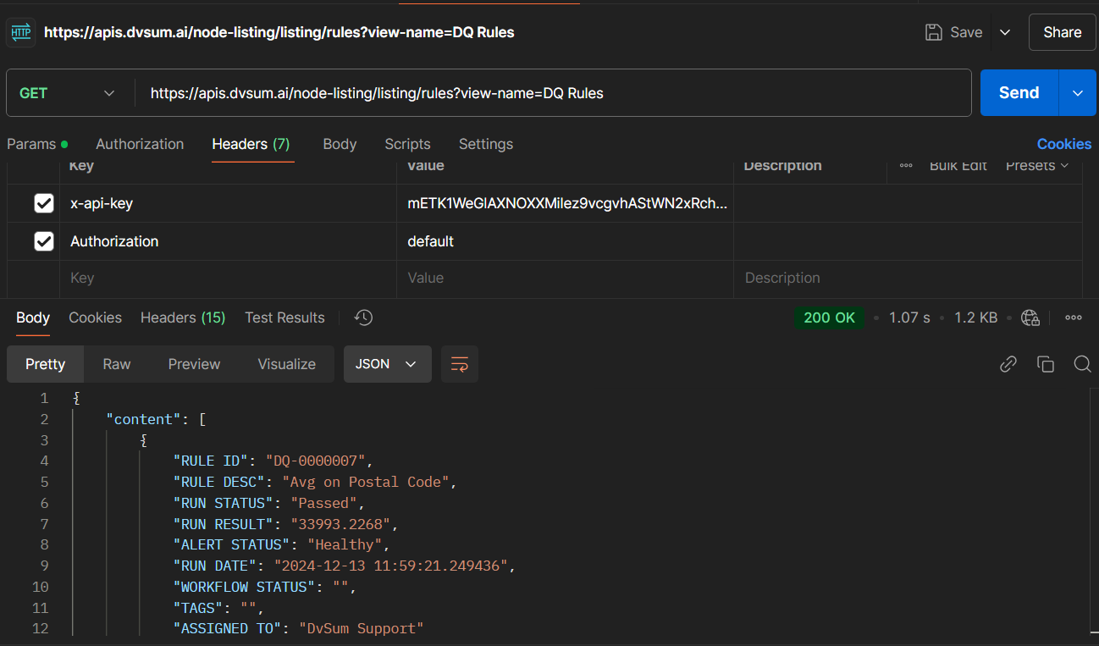
Task: Open the headers table three-dots menu
Action: tap(906, 166)
